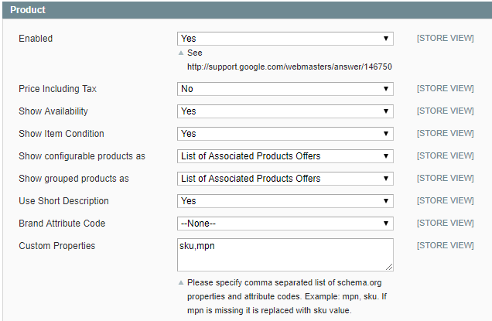Image resolution: width=492 pixels, height=321 pixels.
Task: Click the Custom Properties text area
Action: [285, 254]
